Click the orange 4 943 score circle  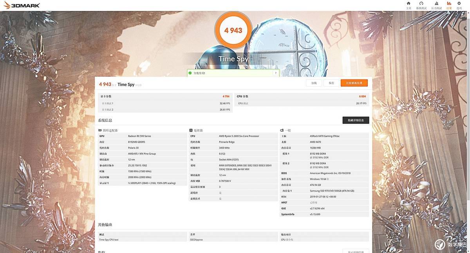coord(233,30)
